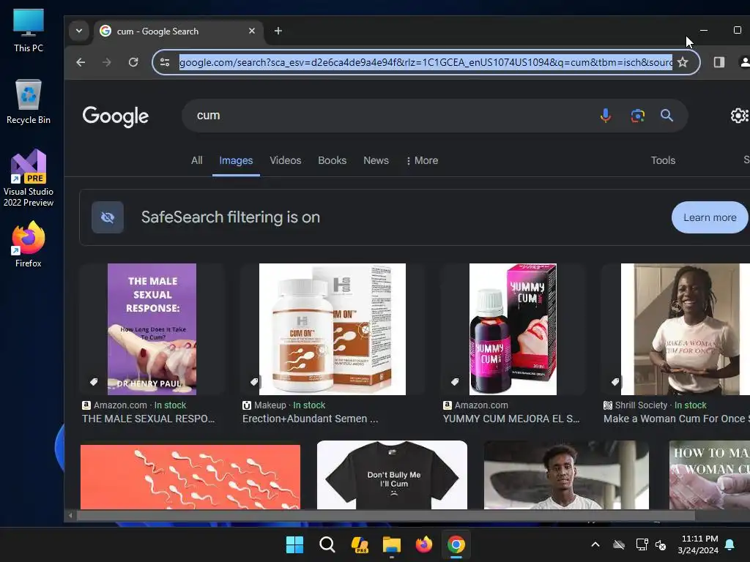The width and height of the screenshot is (750, 562).
Task: Click the SafeSearch eye-slash icon
Action: (x=108, y=217)
